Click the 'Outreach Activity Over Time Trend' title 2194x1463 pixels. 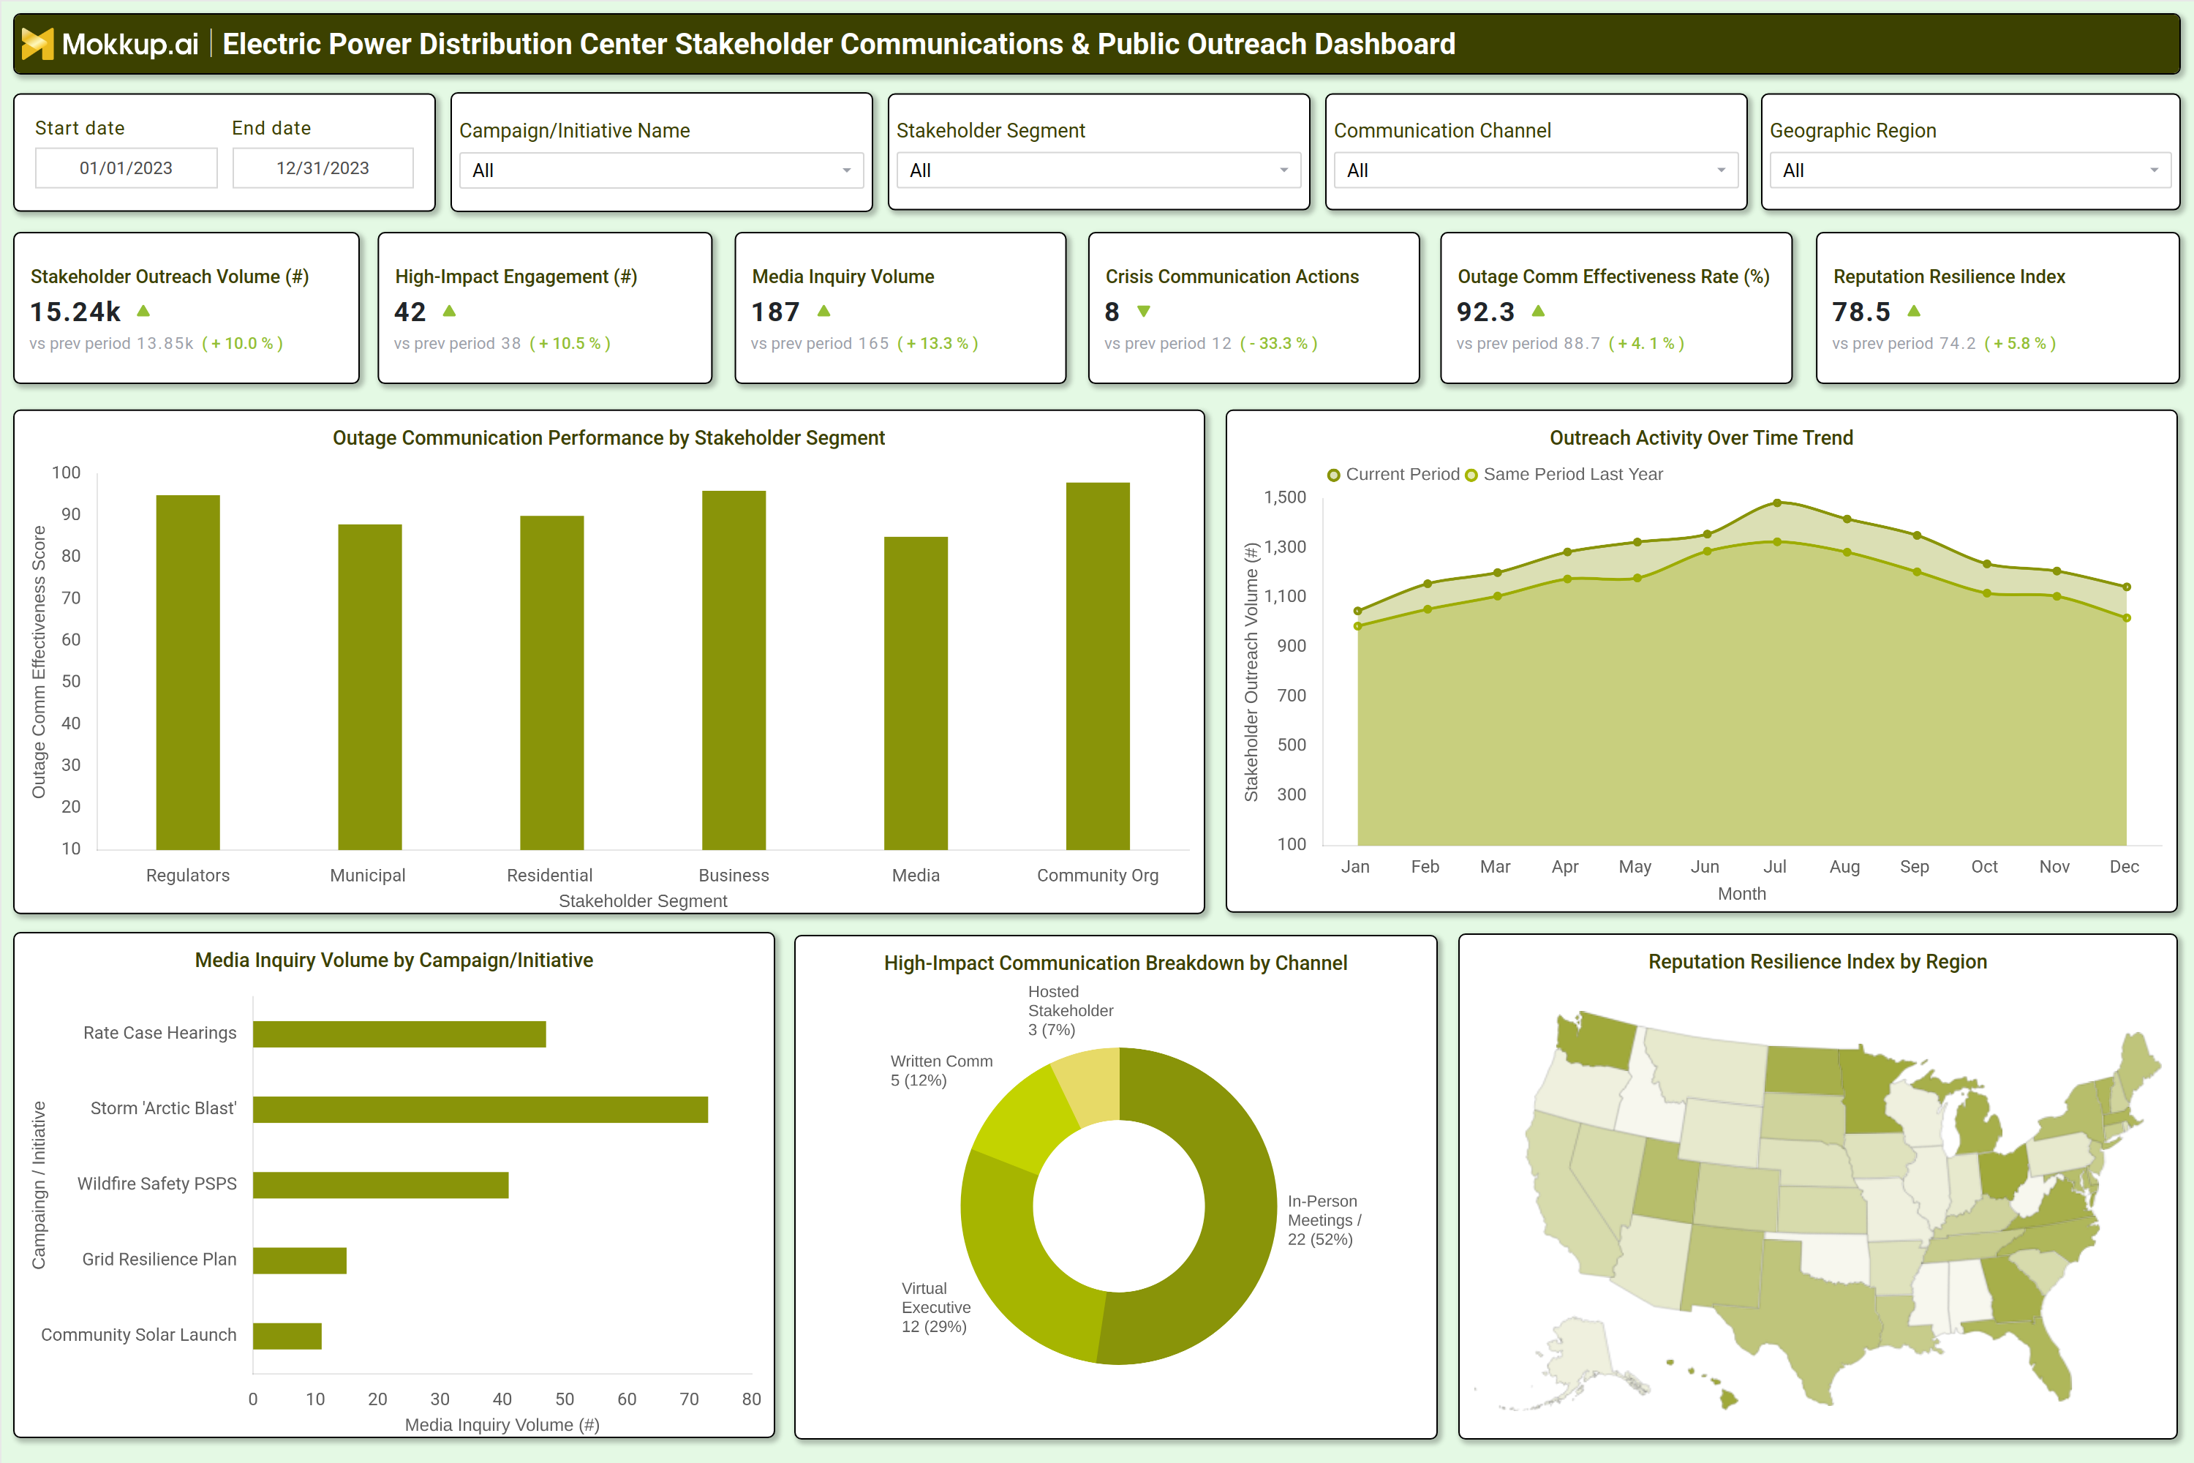point(1700,437)
